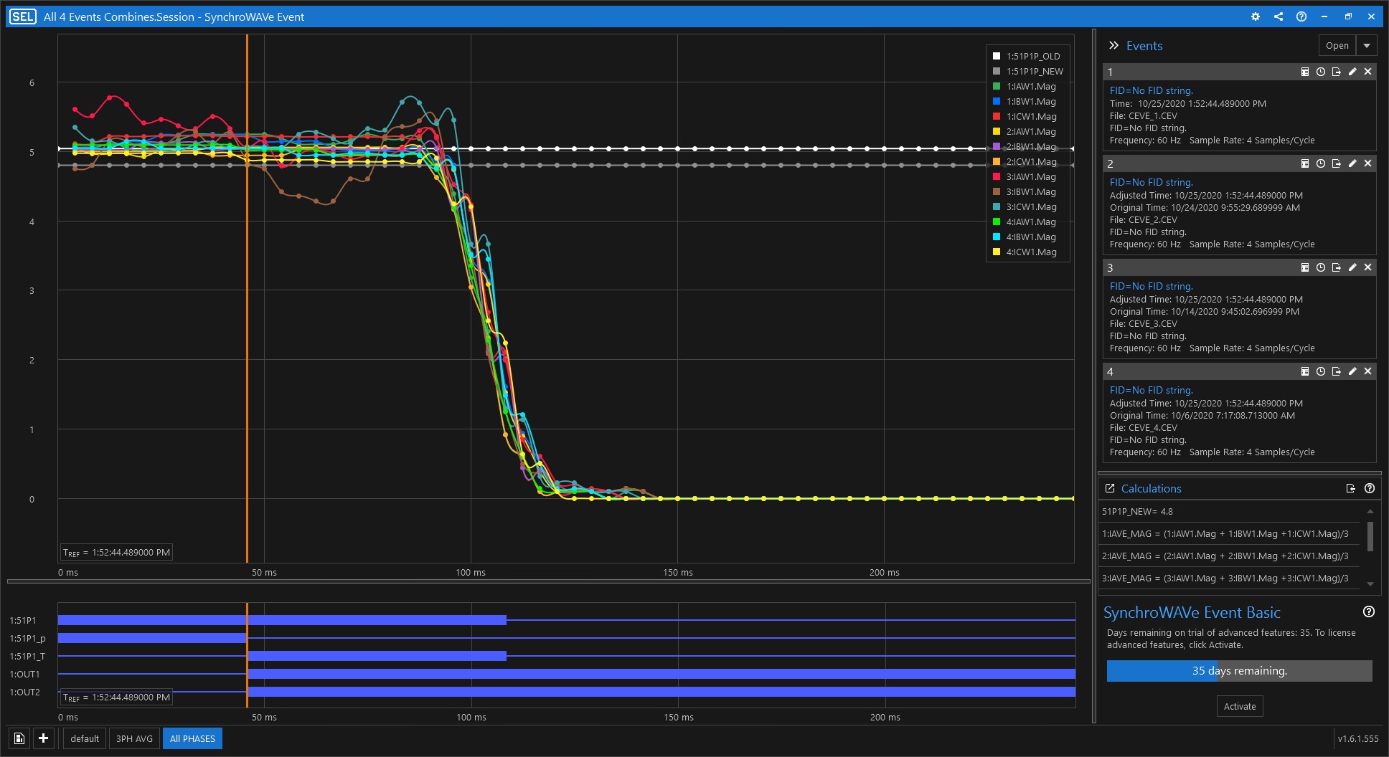Export event 1 using export icon
Image resolution: width=1389 pixels, height=757 pixels.
[x=1337, y=72]
